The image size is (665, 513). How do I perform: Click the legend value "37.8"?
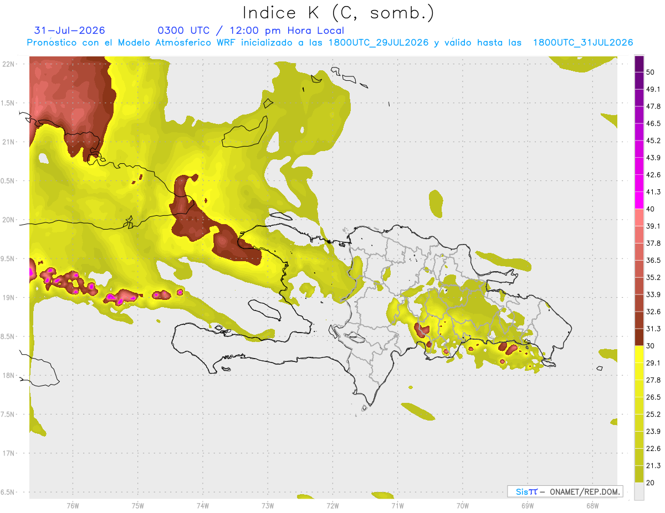[x=653, y=243]
